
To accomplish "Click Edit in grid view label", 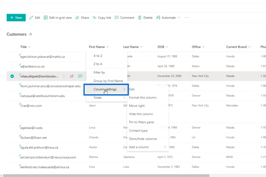I will [61, 18].
